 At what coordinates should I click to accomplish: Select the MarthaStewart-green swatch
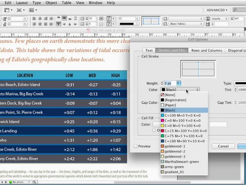pos(184,161)
